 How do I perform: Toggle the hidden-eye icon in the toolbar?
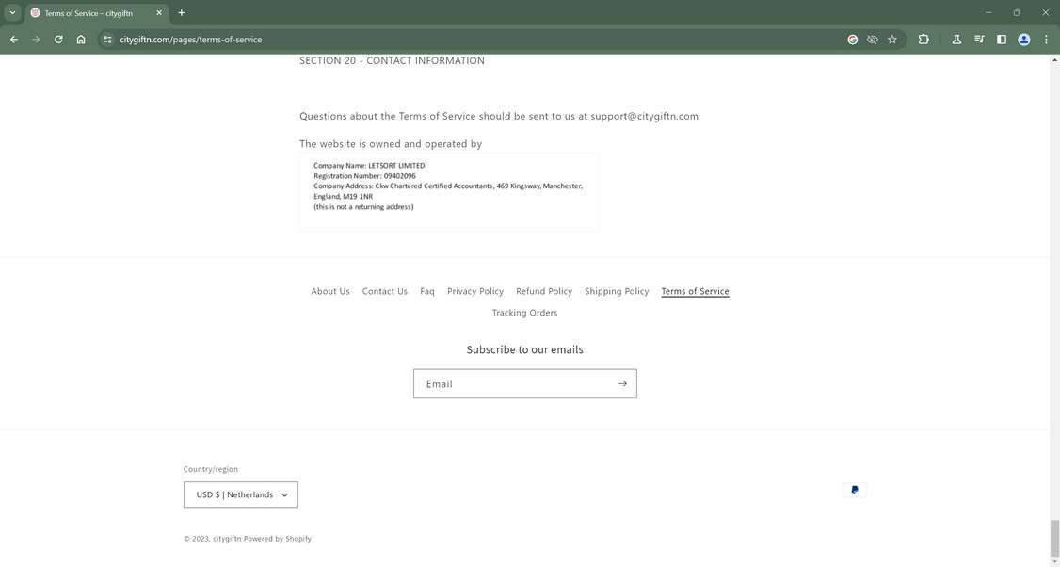(x=872, y=39)
